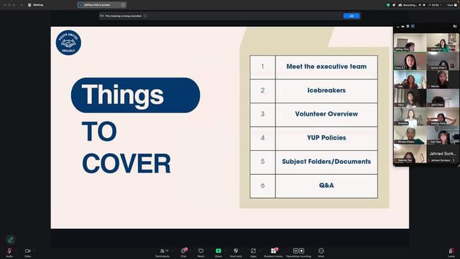Click the green annotation pen icon
The image size is (460, 259).
pos(10,239)
